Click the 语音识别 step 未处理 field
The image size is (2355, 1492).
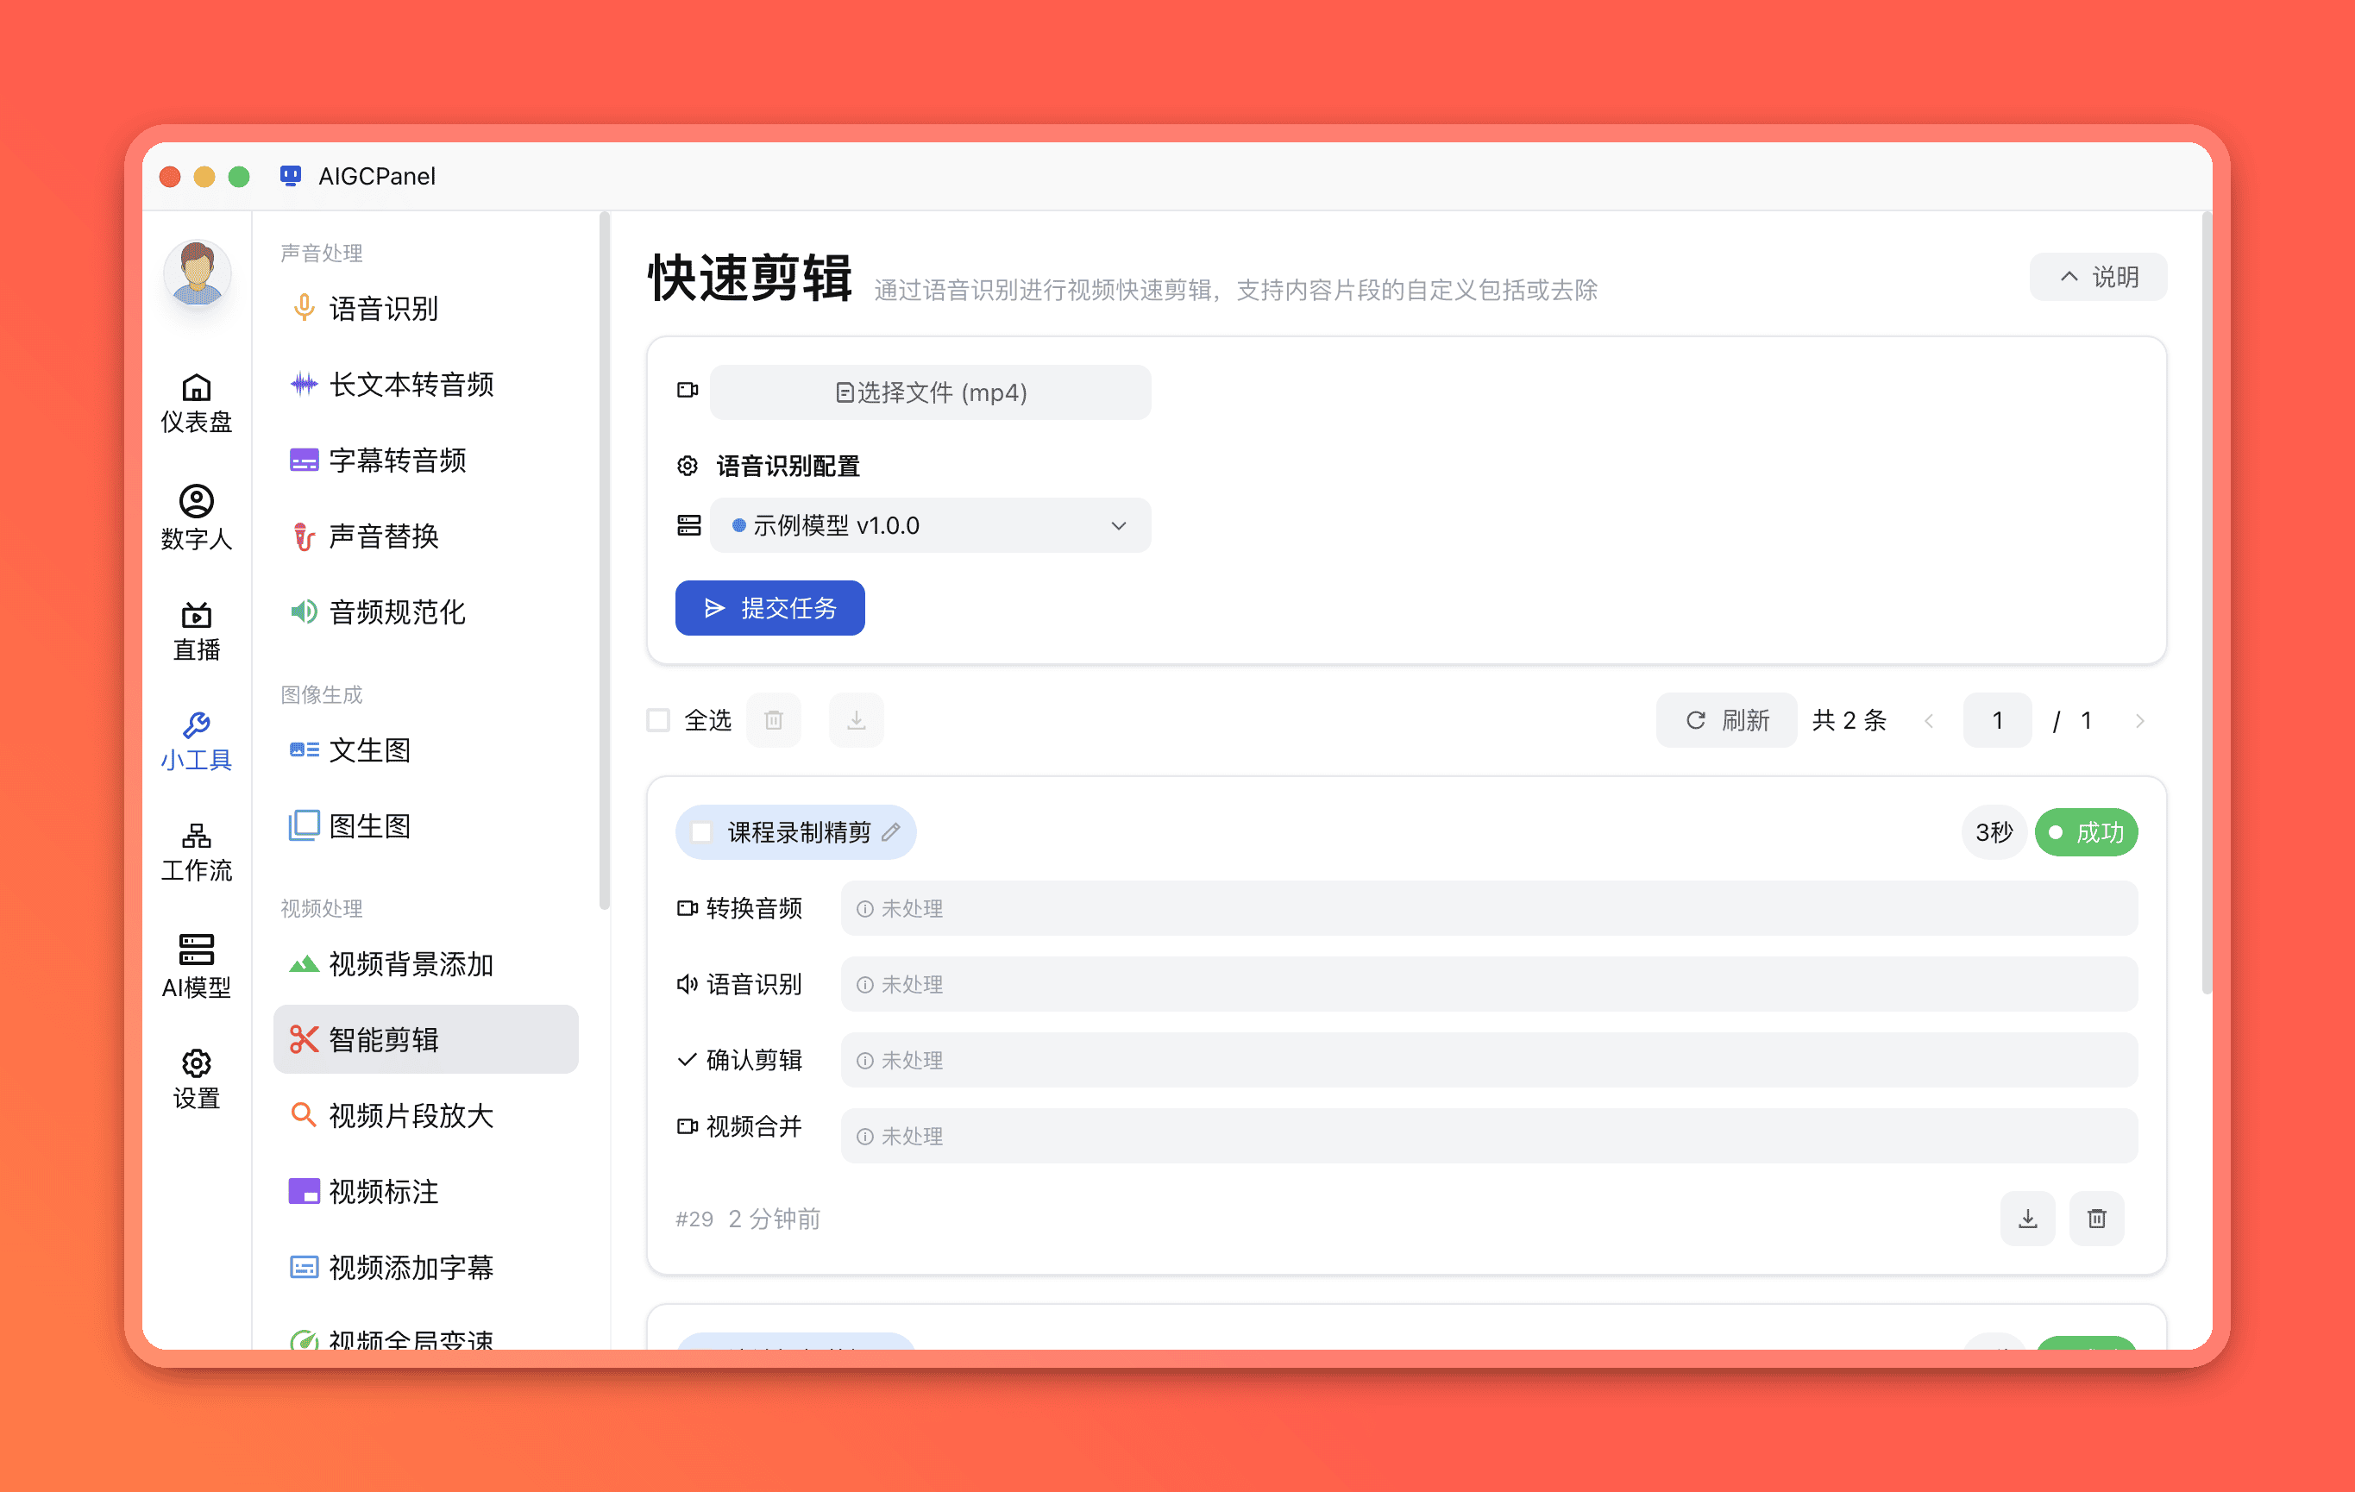tap(1489, 985)
